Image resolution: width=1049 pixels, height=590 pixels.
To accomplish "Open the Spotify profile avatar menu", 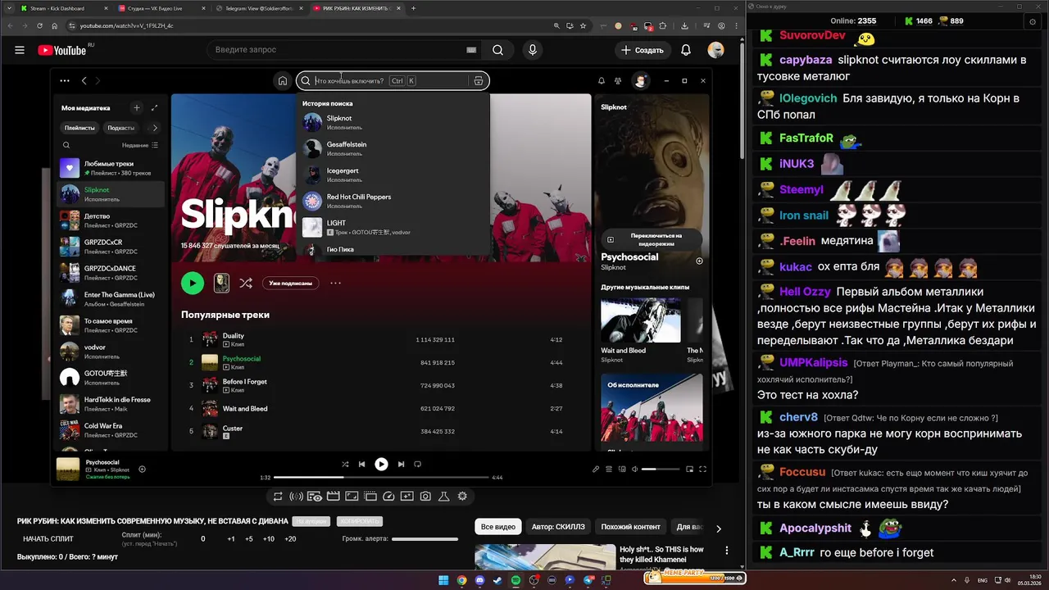I will click(x=641, y=80).
